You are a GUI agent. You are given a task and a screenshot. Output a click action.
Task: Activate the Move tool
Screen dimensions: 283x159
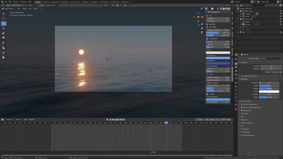pos(4,23)
